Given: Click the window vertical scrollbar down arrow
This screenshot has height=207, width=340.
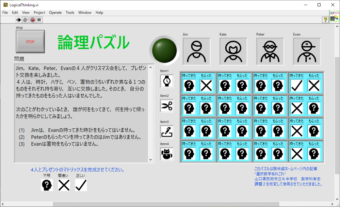Looking at the screenshot, I should click(337, 199).
